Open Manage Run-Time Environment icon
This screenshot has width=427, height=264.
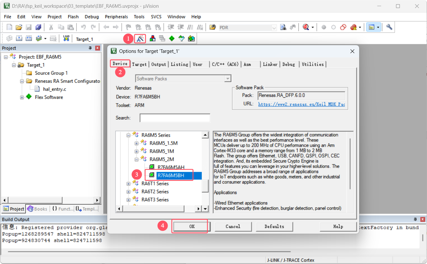click(172, 39)
